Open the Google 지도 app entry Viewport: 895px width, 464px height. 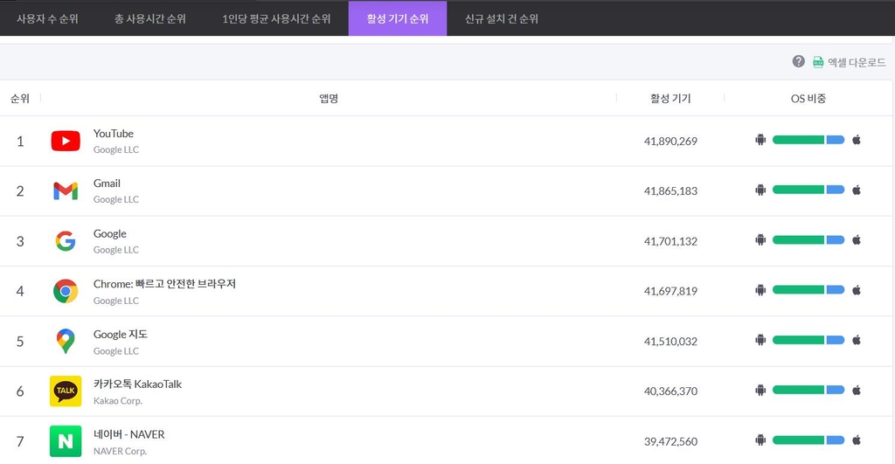tap(121, 335)
